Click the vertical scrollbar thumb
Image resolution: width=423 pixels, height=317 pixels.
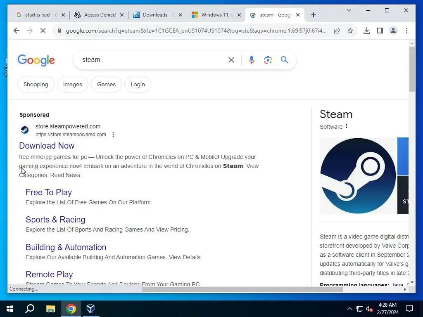(412, 69)
